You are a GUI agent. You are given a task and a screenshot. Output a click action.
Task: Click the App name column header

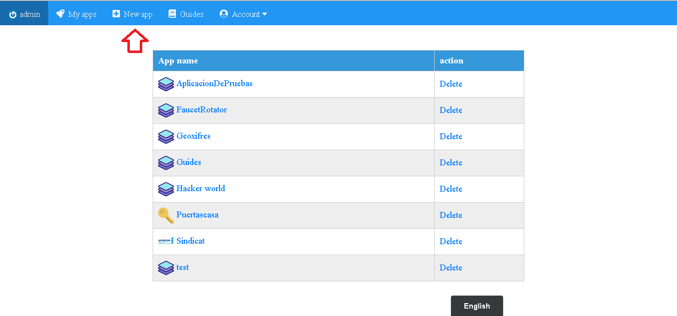293,61
